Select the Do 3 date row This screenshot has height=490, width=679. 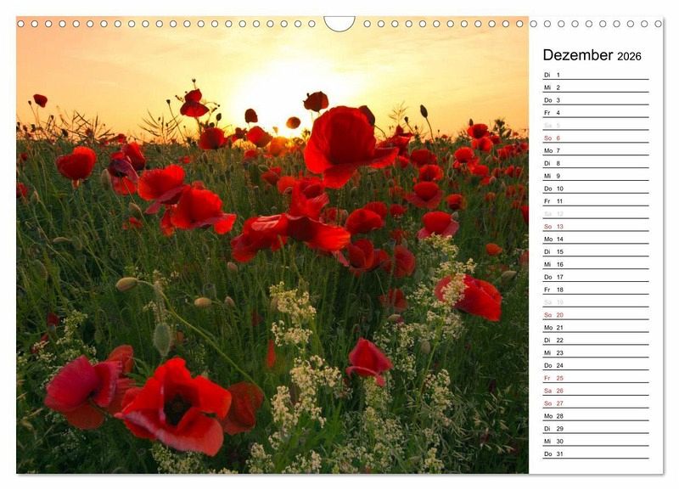tap(596, 100)
